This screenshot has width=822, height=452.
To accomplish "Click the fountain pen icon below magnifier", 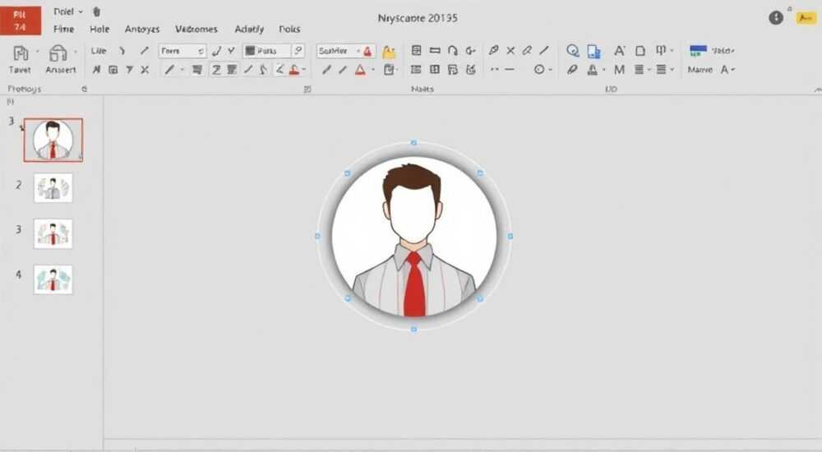I will point(572,69).
